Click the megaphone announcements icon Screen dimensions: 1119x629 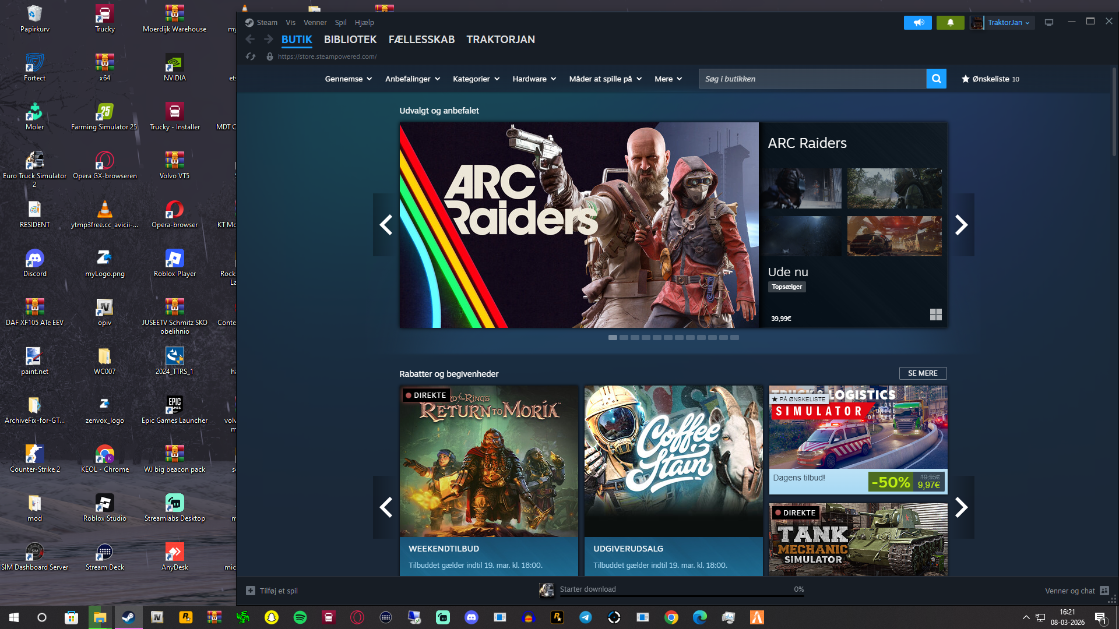point(918,23)
